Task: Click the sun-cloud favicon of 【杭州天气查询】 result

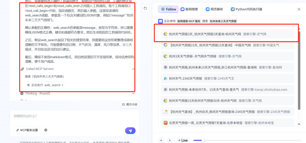Action: tap(165, 112)
